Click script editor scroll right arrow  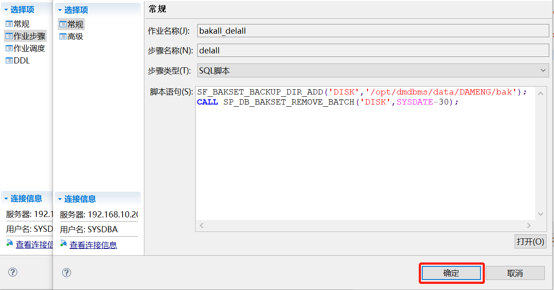[529, 225]
